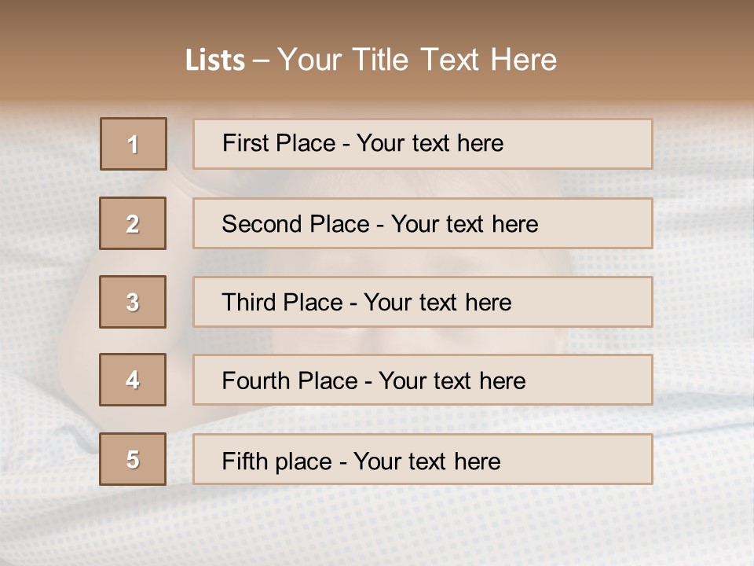The height and width of the screenshot is (566, 754).
Task: Click empty right end of the Fifth place box
Action: (597, 459)
